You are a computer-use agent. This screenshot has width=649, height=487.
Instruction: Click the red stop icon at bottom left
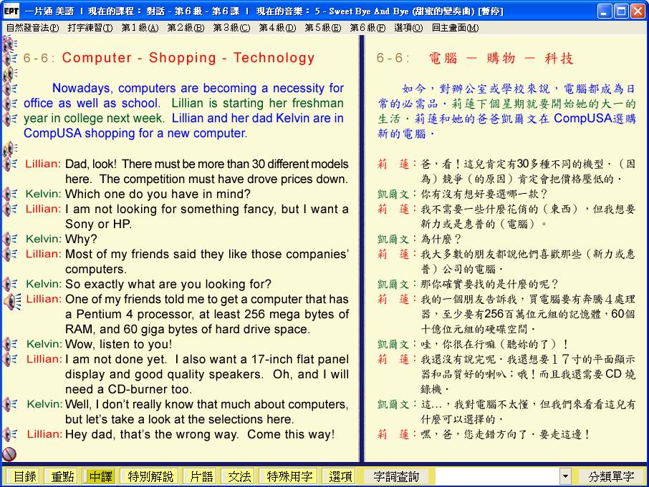tap(9, 454)
